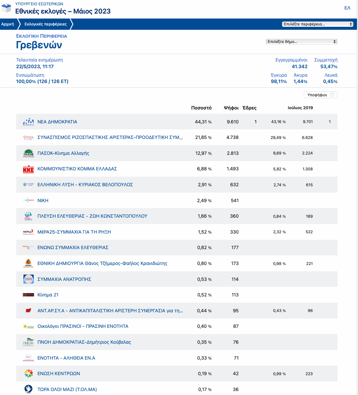Open the Επιλέξτε δήμο dropdown

coord(301,42)
